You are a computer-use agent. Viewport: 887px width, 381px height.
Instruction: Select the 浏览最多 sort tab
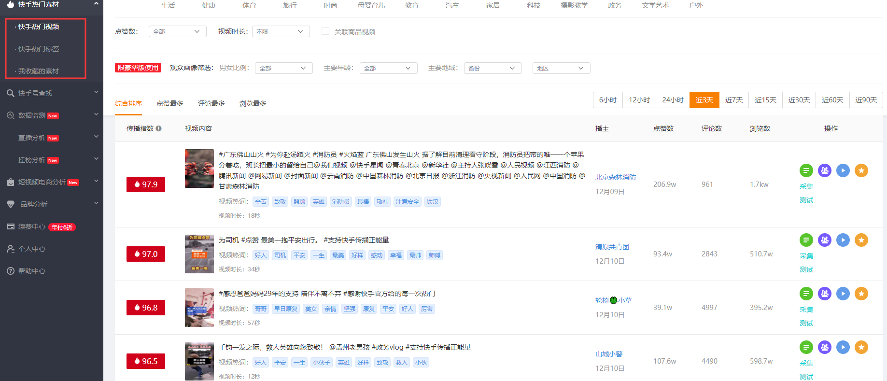click(x=253, y=103)
